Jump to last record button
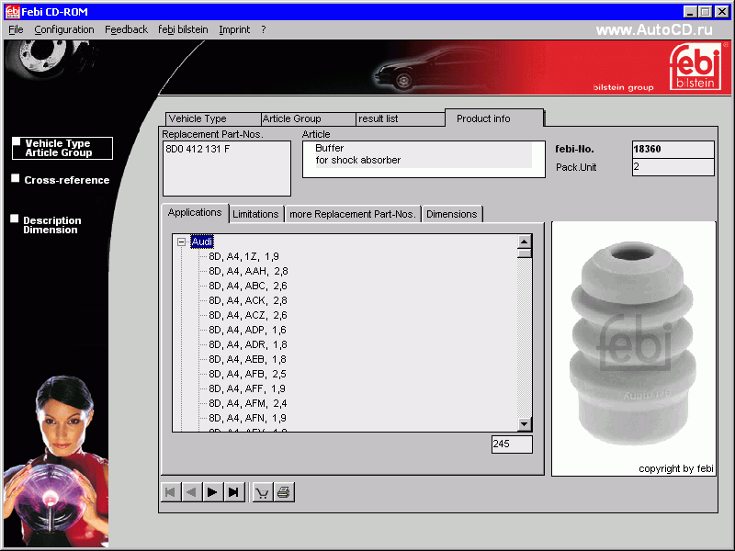This screenshot has height=551, width=735. (233, 492)
